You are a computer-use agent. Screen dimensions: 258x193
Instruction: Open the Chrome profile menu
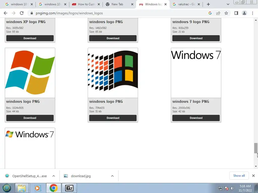[x=244, y=13]
